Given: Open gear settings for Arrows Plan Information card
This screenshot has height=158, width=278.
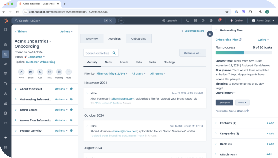Looking at the screenshot, I should point(72,120).
